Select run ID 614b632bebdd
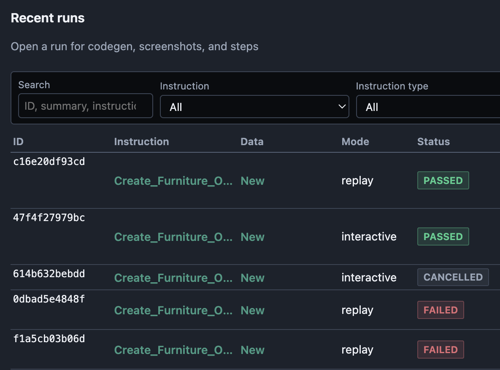 coord(49,274)
